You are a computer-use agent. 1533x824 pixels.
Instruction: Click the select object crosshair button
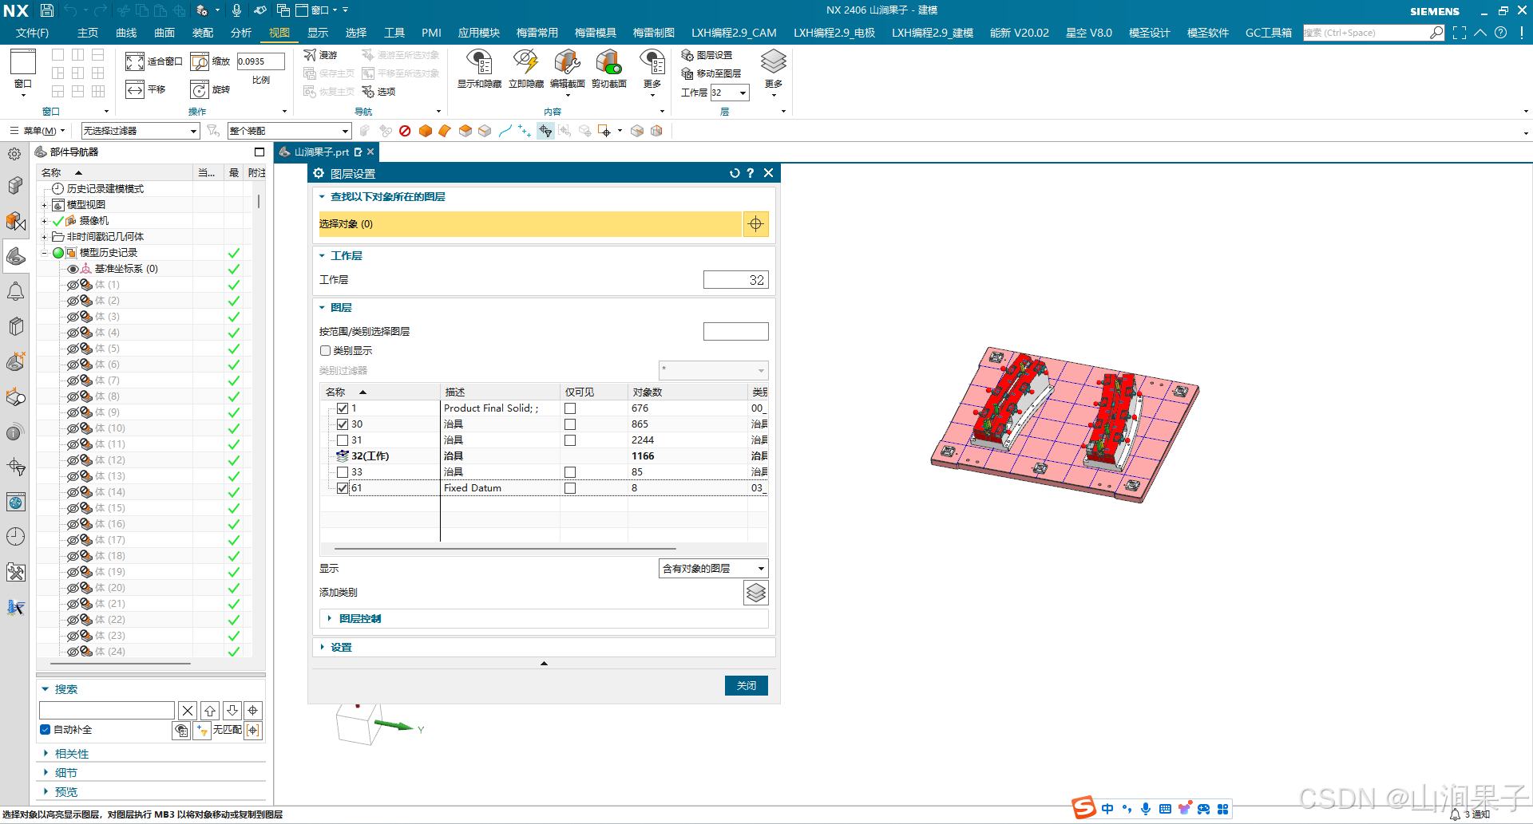click(x=755, y=224)
